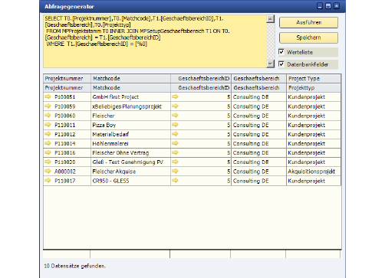Select cell 'Gleß - Test Genehmigung PV'
The width and height of the screenshot is (385, 278).
pyautogui.click(x=130, y=162)
